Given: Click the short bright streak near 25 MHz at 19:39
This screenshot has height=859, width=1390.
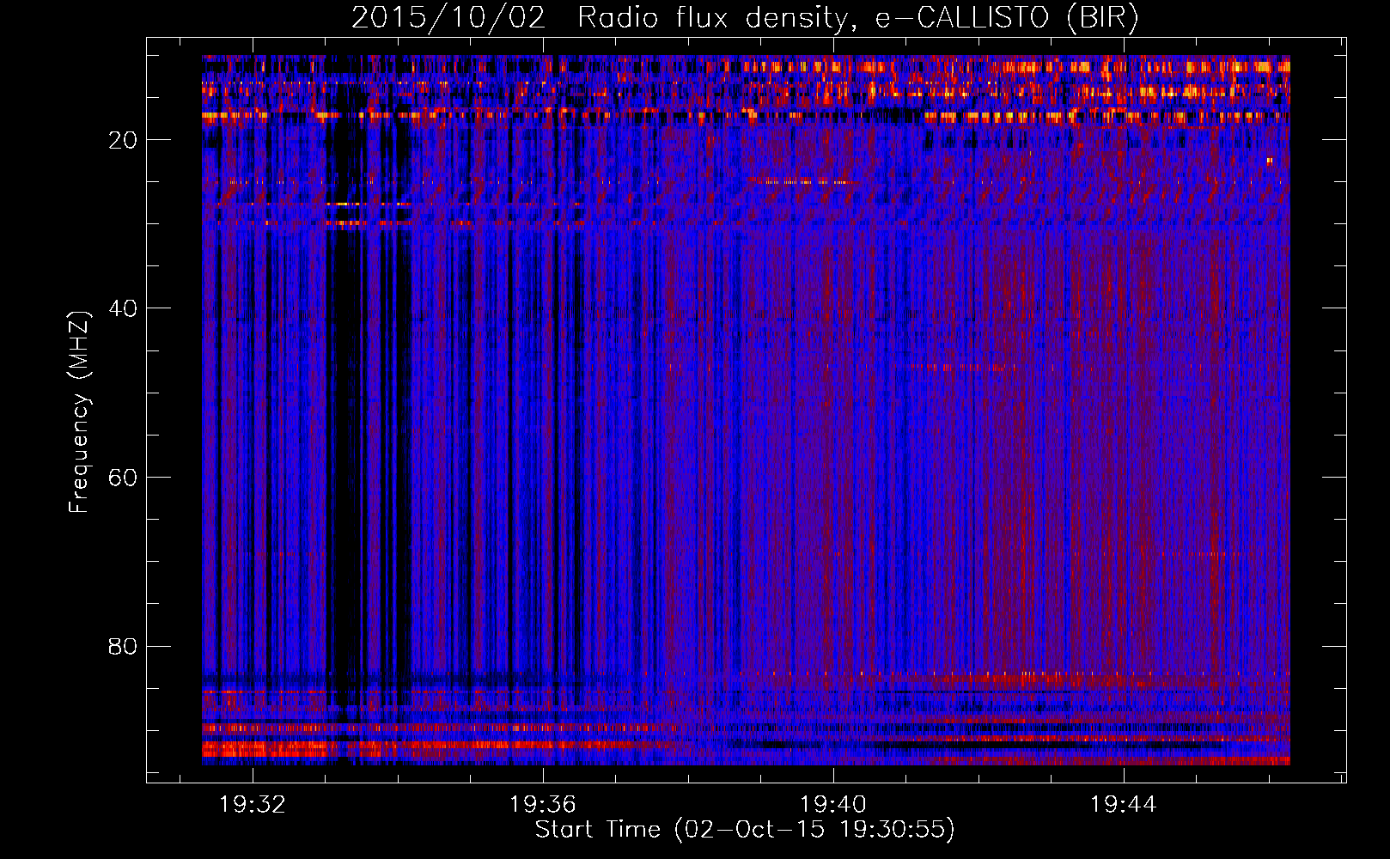Looking at the screenshot, I should click(795, 181).
